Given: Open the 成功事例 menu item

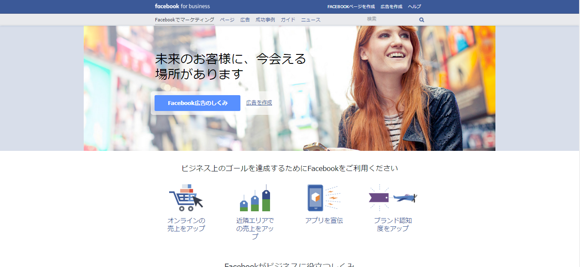Looking at the screenshot, I should click(x=265, y=20).
